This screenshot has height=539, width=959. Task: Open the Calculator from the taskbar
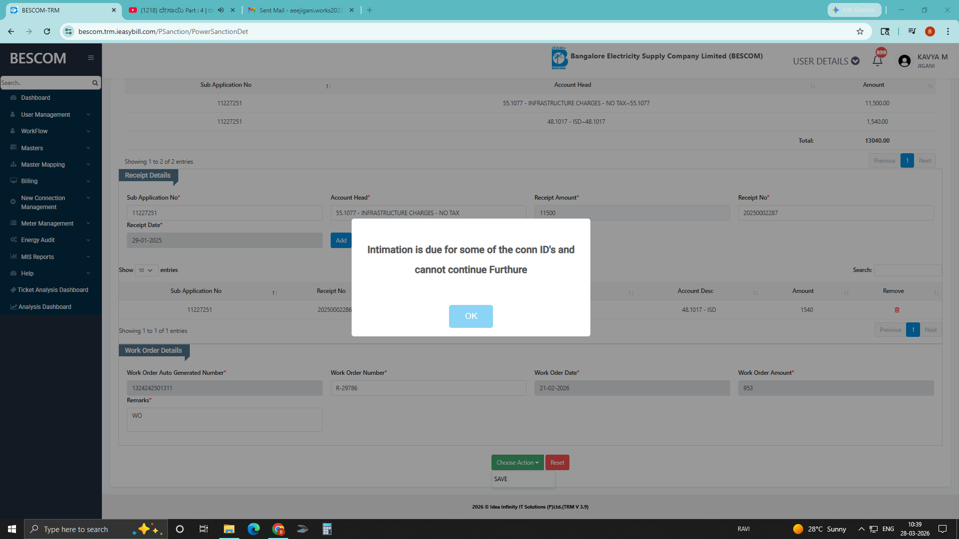pos(327,529)
